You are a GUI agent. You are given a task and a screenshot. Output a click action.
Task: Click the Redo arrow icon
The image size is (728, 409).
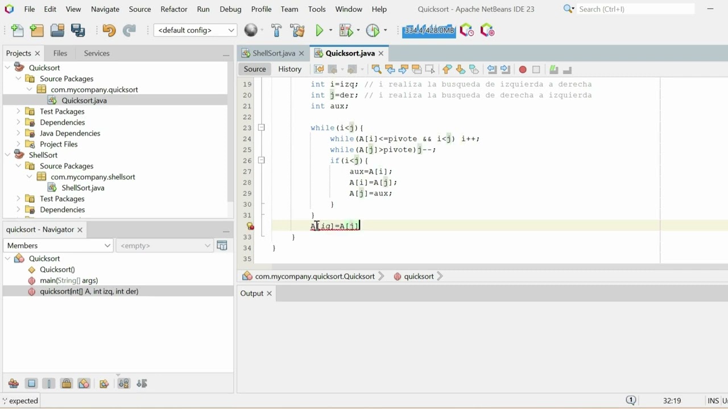click(x=129, y=31)
